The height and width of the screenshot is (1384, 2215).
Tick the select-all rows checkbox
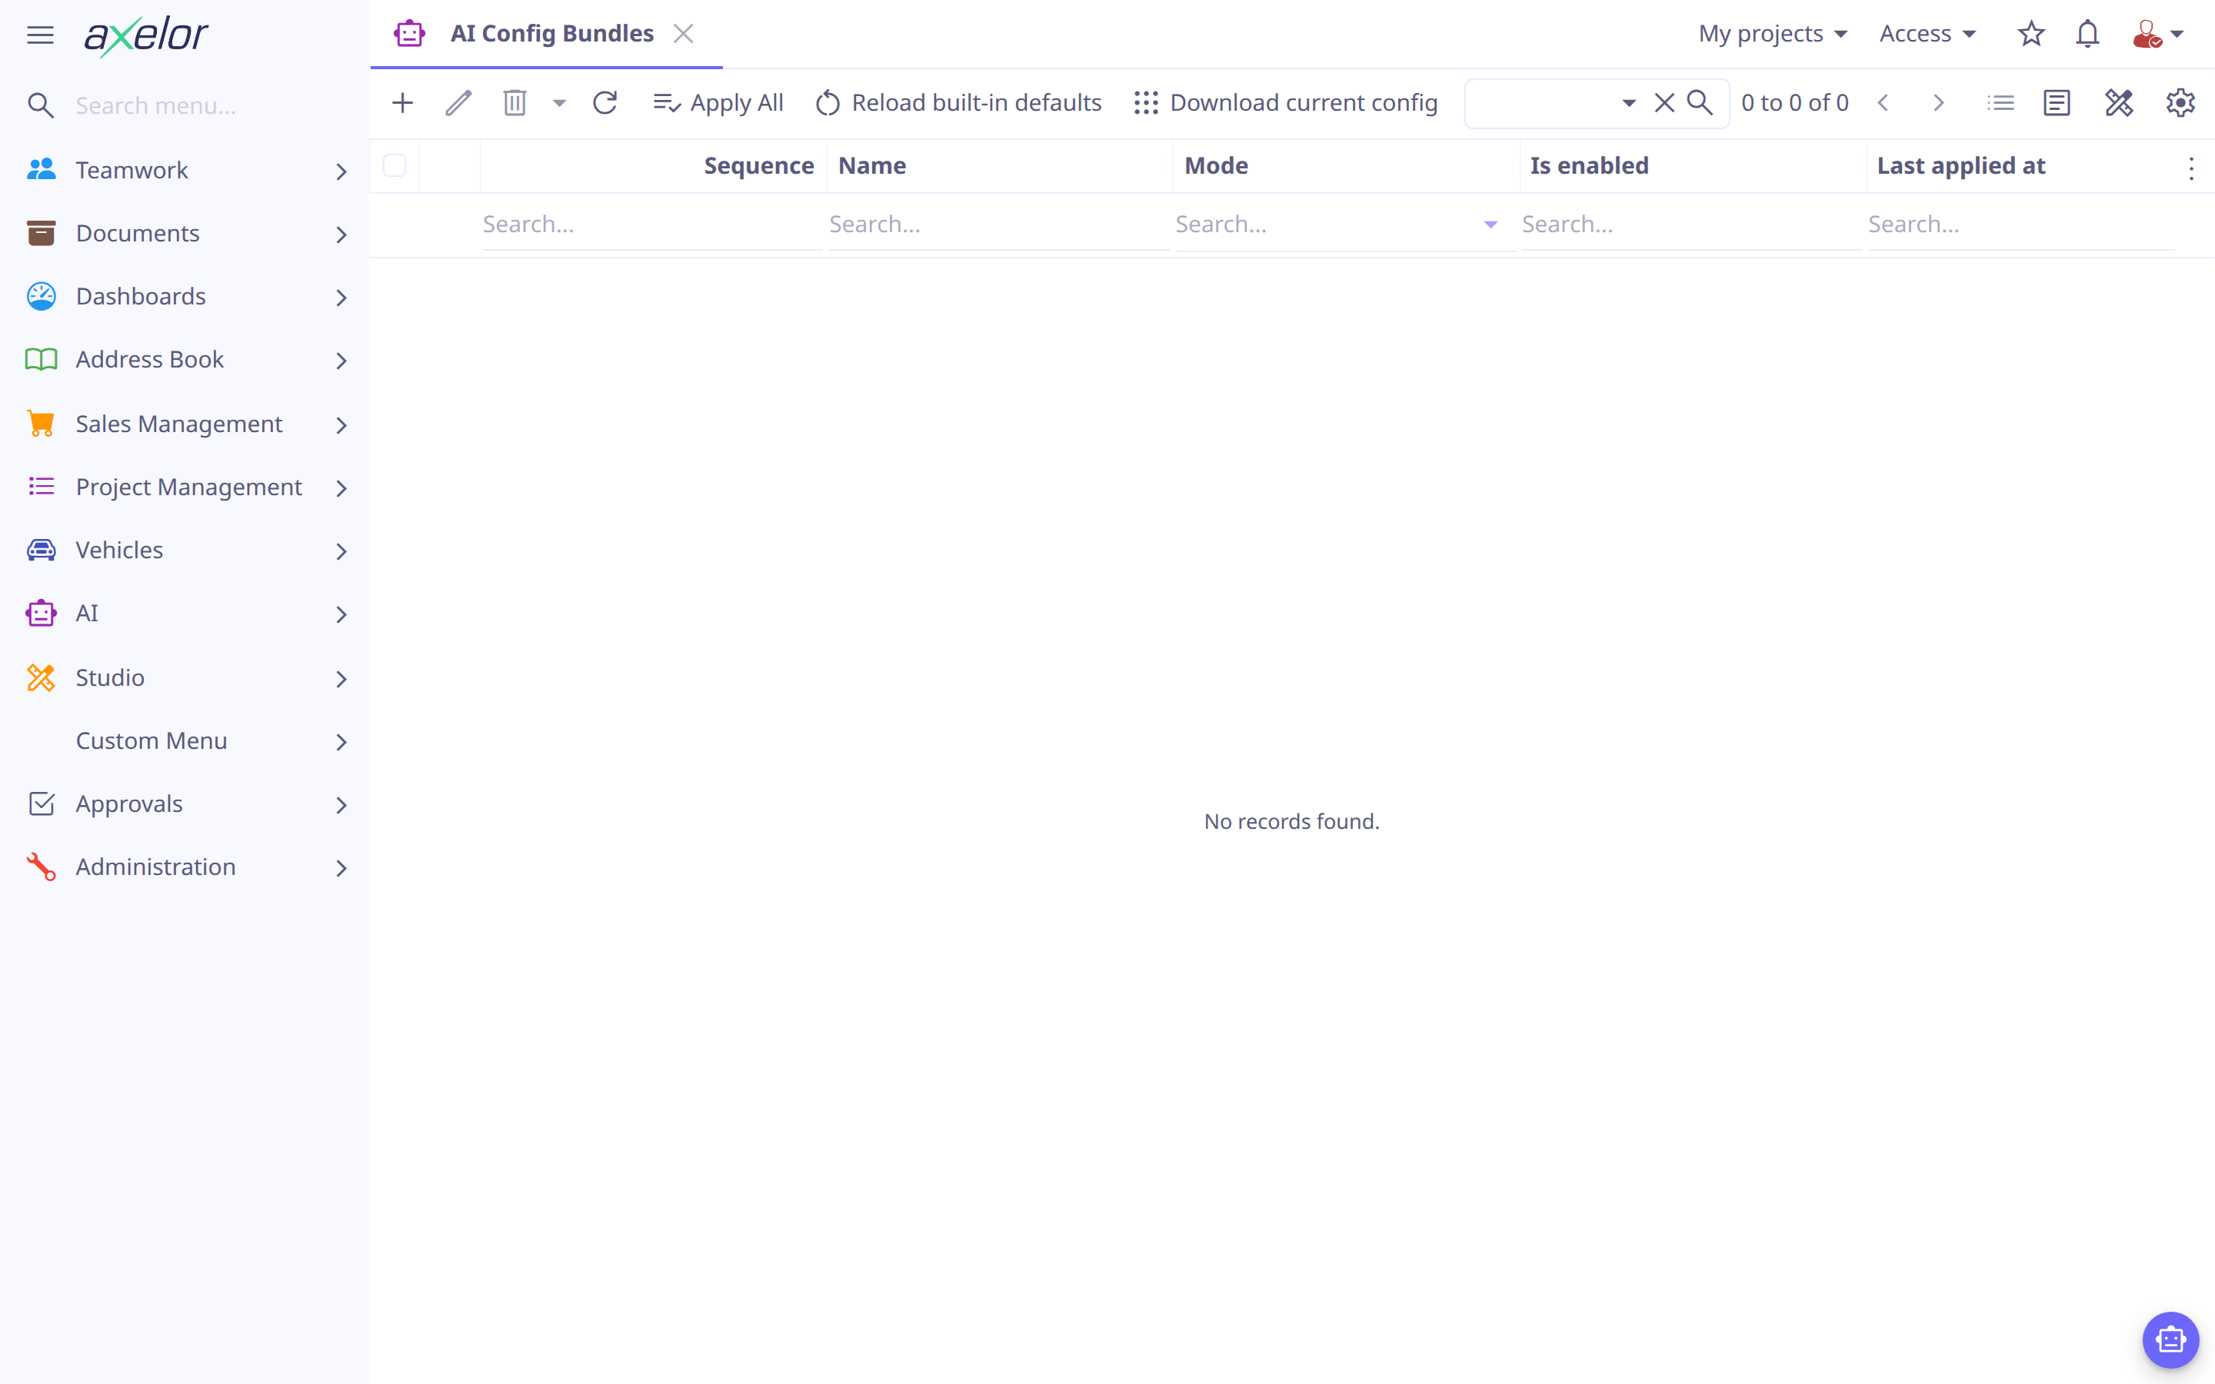pyautogui.click(x=395, y=165)
